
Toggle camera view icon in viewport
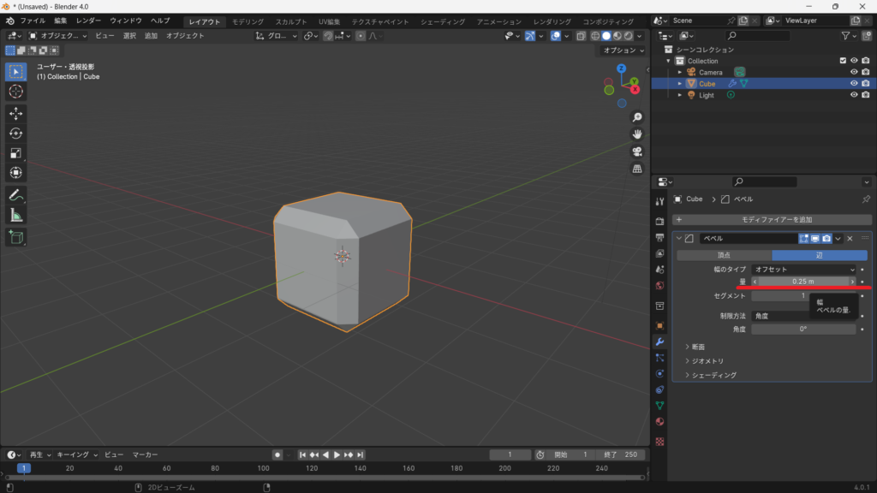coord(637,151)
